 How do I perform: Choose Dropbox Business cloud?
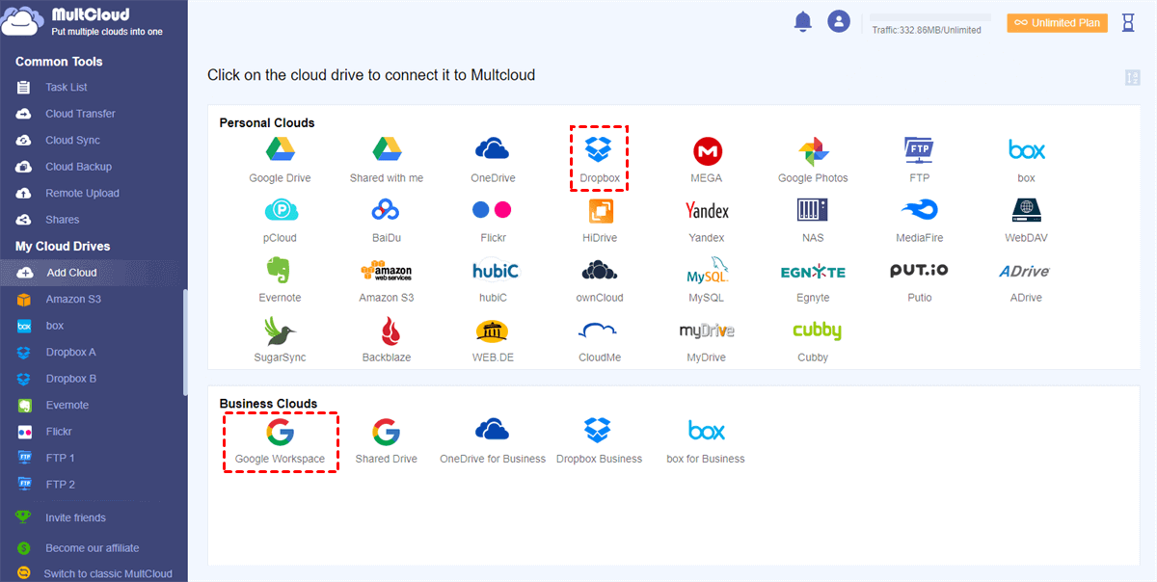[x=599, y=442]
